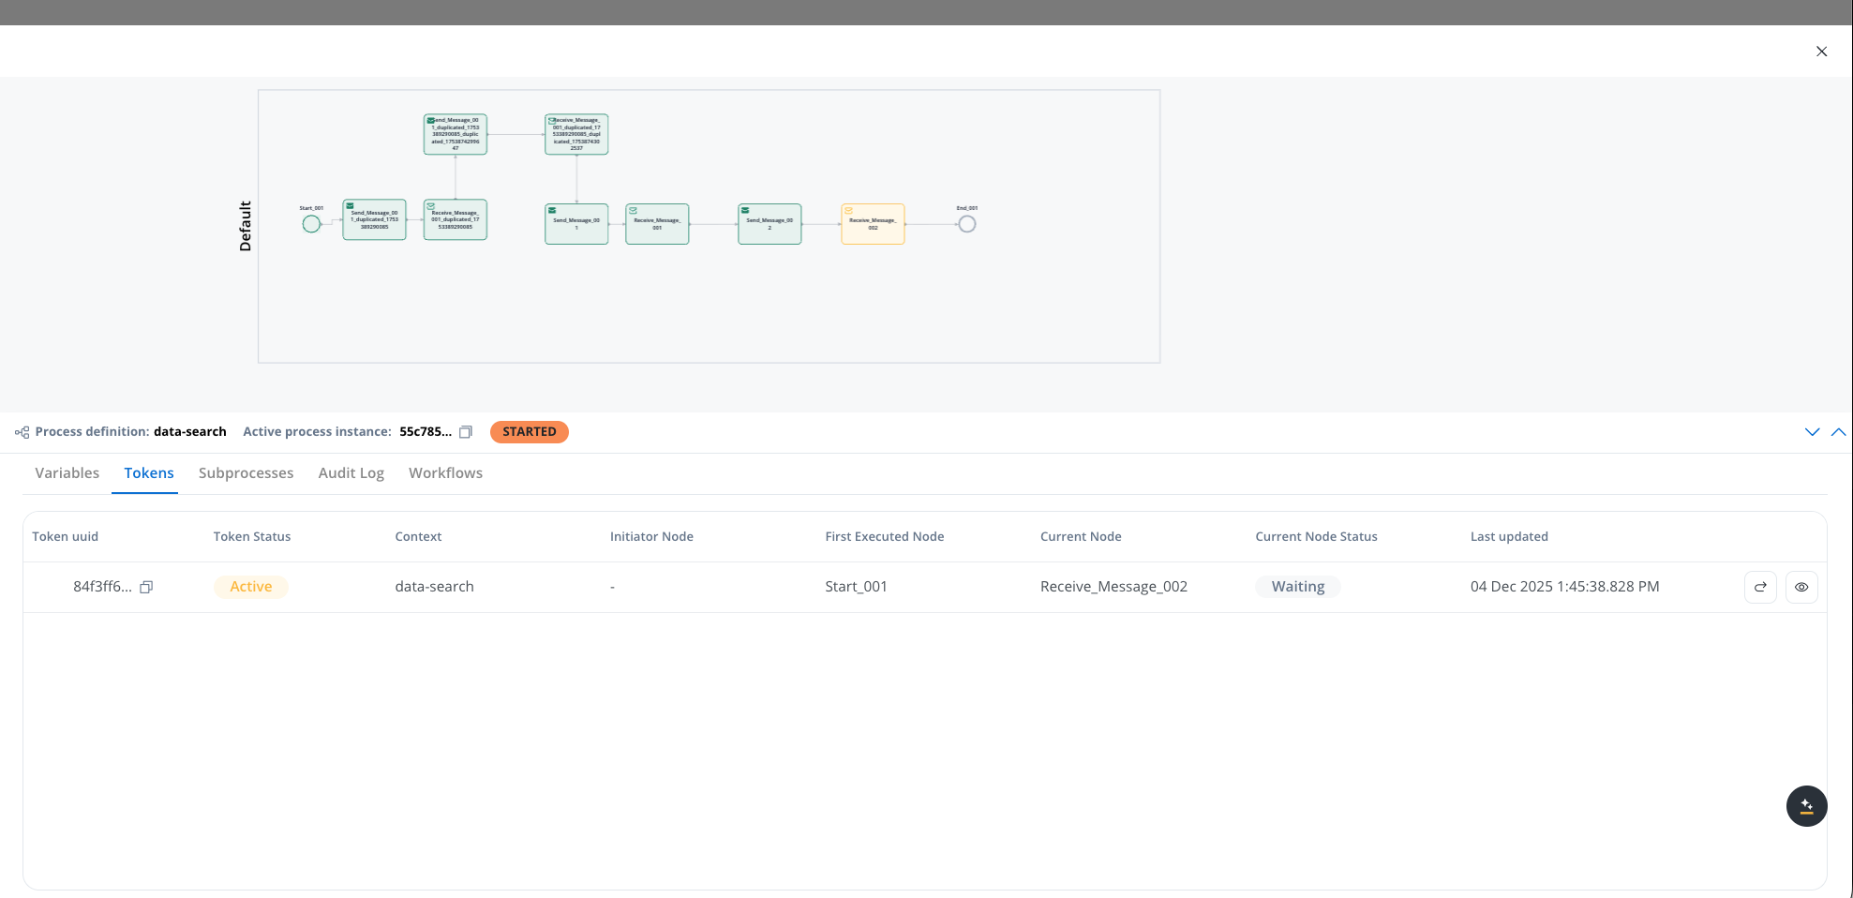The width and height of the screenshot is (1853, 898).
Task: Click the Last updated column header
Action: click(x=1509, y=537)
